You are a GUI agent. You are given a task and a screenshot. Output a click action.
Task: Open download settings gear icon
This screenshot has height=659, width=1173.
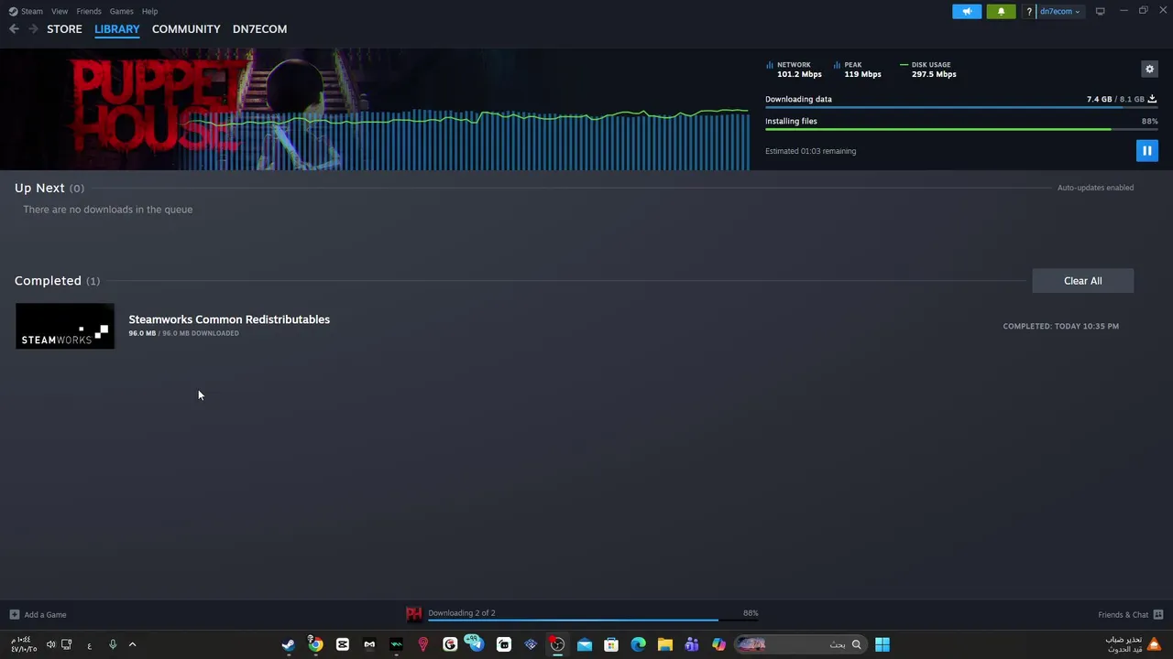click(1149, 69)
